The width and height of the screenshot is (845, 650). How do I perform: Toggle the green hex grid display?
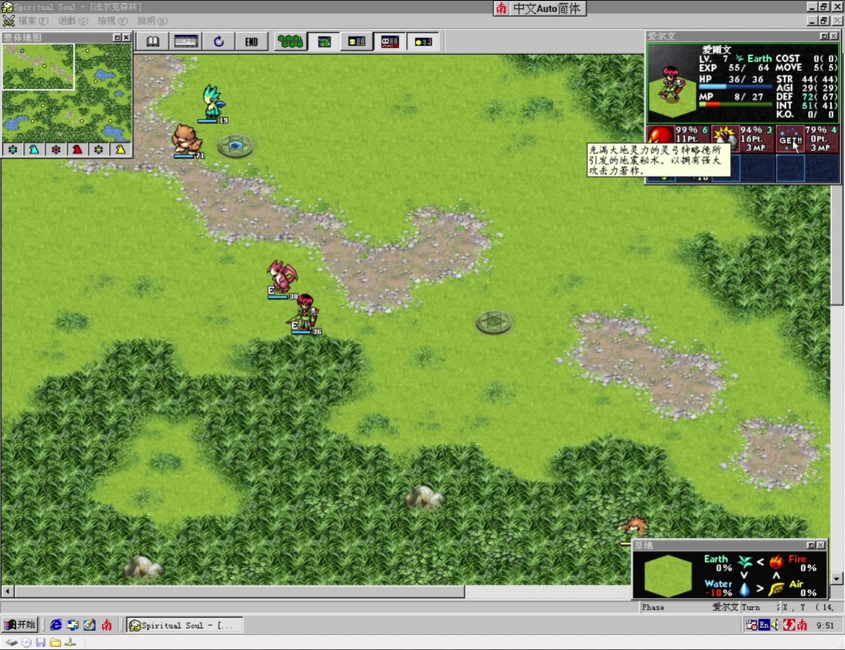(291, 42)
